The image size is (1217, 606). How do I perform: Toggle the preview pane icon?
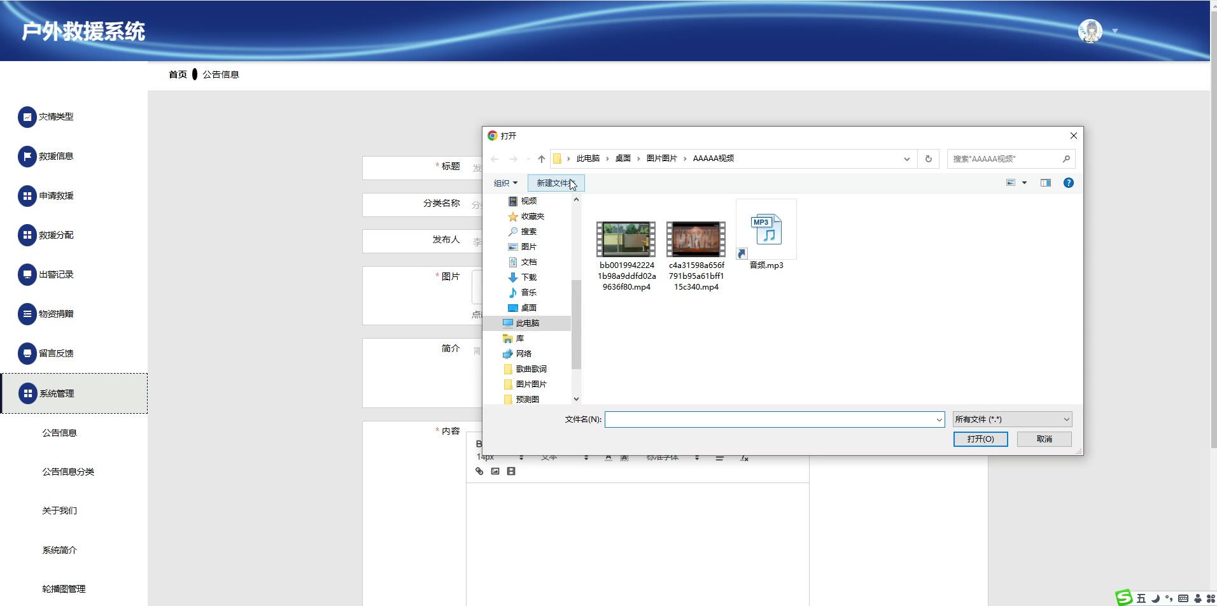1045,183
